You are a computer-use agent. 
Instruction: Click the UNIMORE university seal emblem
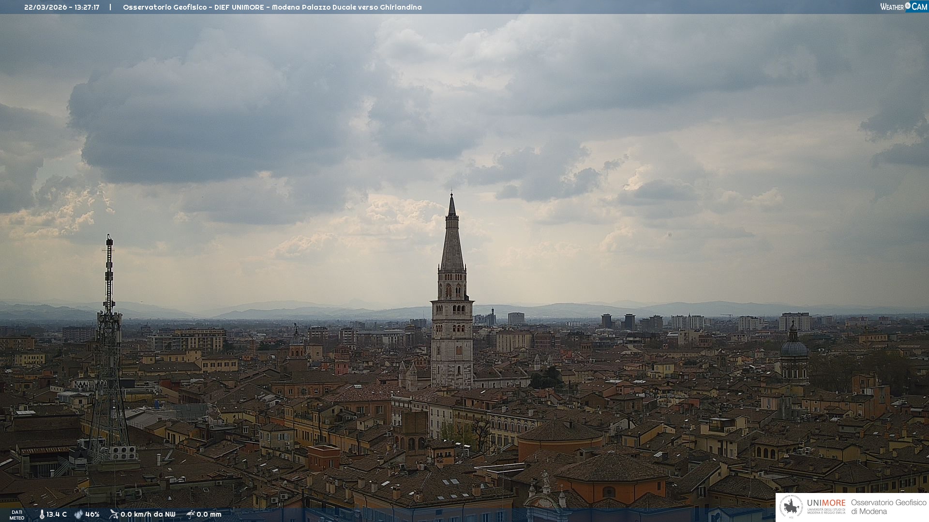pos(791,507)
